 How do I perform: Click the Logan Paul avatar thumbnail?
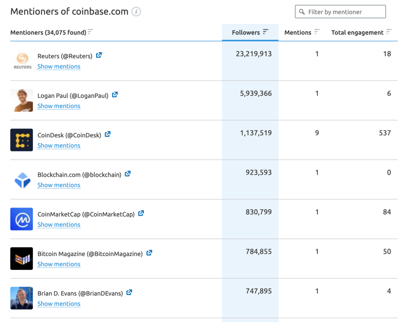tap(22, 100)
